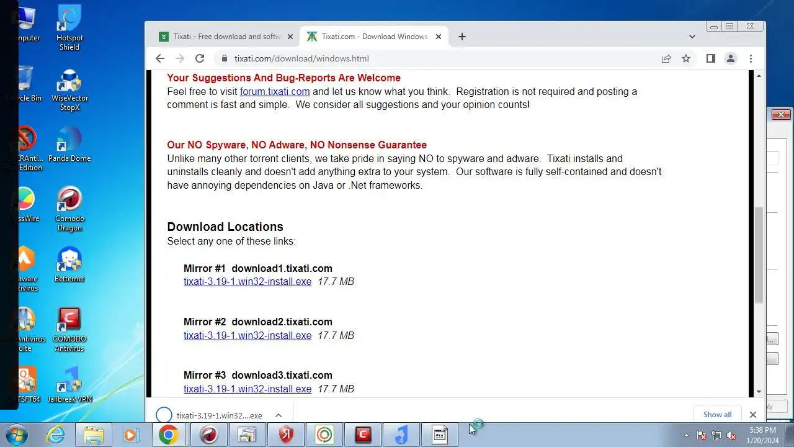Click the tixati-3.19-1.win32 download item

(x=210, y=415)
